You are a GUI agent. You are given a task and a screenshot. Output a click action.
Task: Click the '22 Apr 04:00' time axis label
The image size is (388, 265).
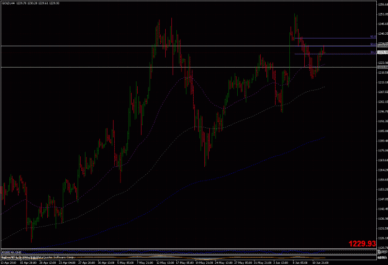coord(67,263)
